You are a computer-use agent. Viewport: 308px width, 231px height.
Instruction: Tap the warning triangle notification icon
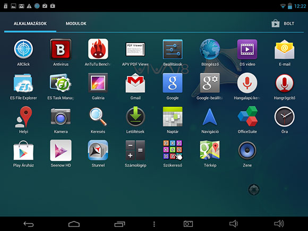point(29,6)
